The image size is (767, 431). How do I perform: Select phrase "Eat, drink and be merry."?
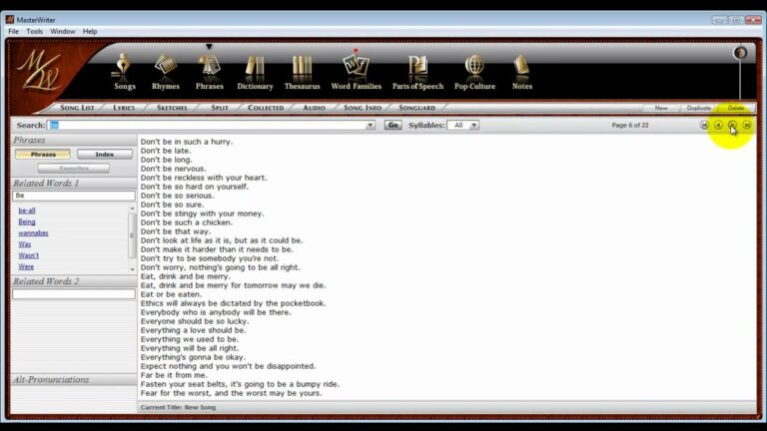(186, 276)
